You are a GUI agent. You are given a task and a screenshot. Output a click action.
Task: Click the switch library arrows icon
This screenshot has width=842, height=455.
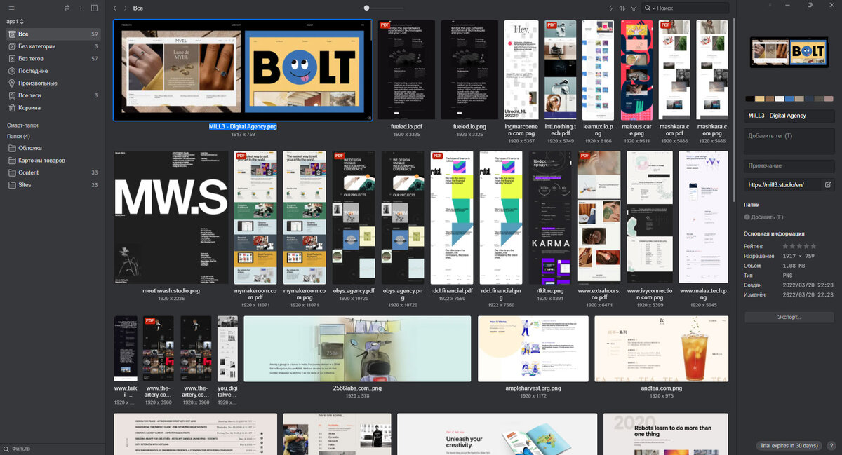click(x=67, y=8)
